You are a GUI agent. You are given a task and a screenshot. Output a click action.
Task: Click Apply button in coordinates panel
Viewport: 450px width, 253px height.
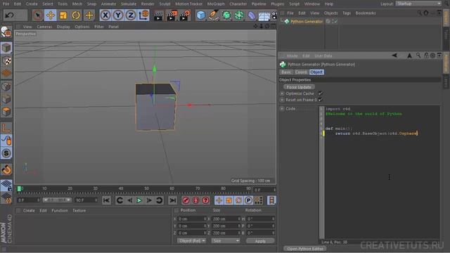coord(260,241)
